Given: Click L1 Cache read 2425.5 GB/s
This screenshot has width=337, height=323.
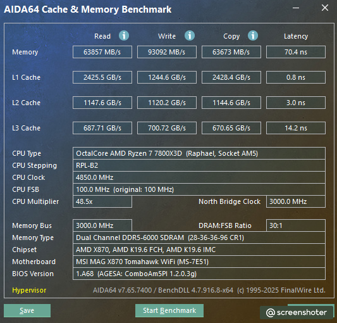Looking at the screenshot, I should pyautogui.click(x=102, y=77).
